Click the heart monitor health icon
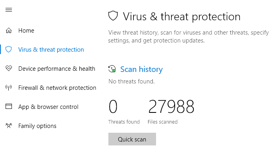The image size is (270, 151). [9, 68]
